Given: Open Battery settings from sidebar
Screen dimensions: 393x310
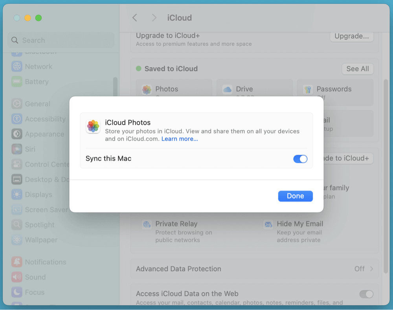Looking at the screenshot, I should (35, 82).
